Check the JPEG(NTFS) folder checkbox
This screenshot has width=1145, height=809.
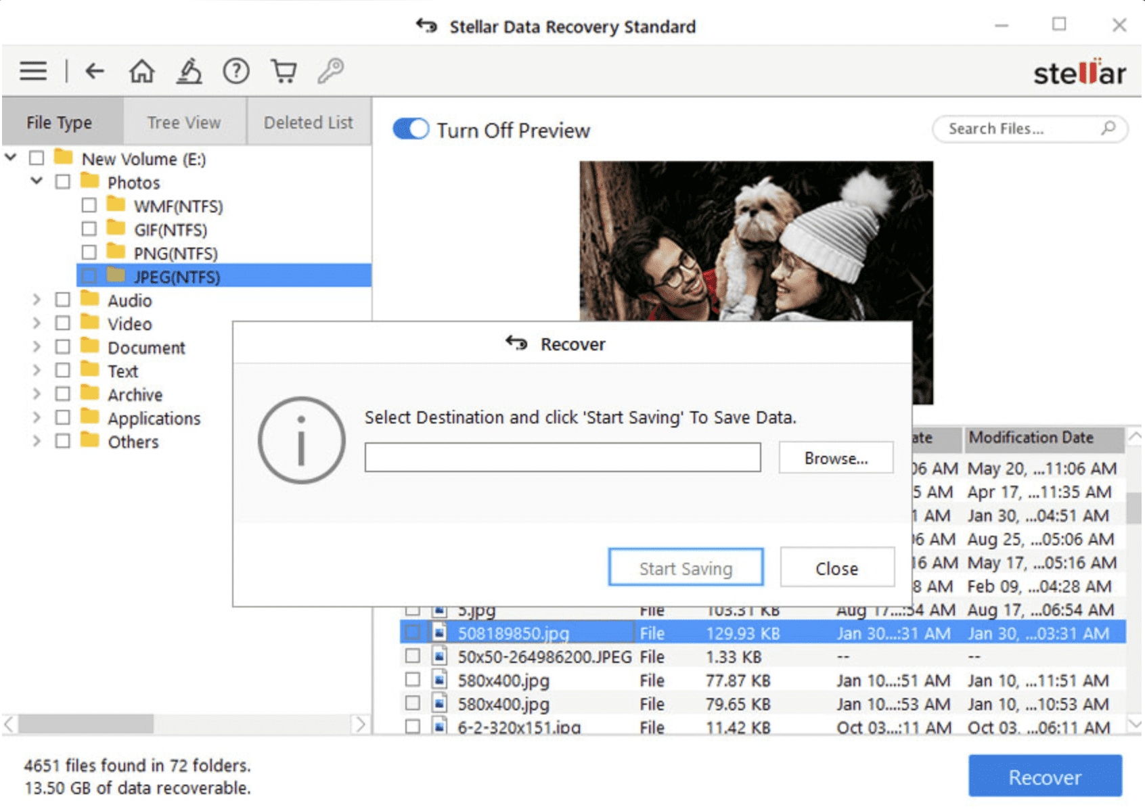[89, 276]
